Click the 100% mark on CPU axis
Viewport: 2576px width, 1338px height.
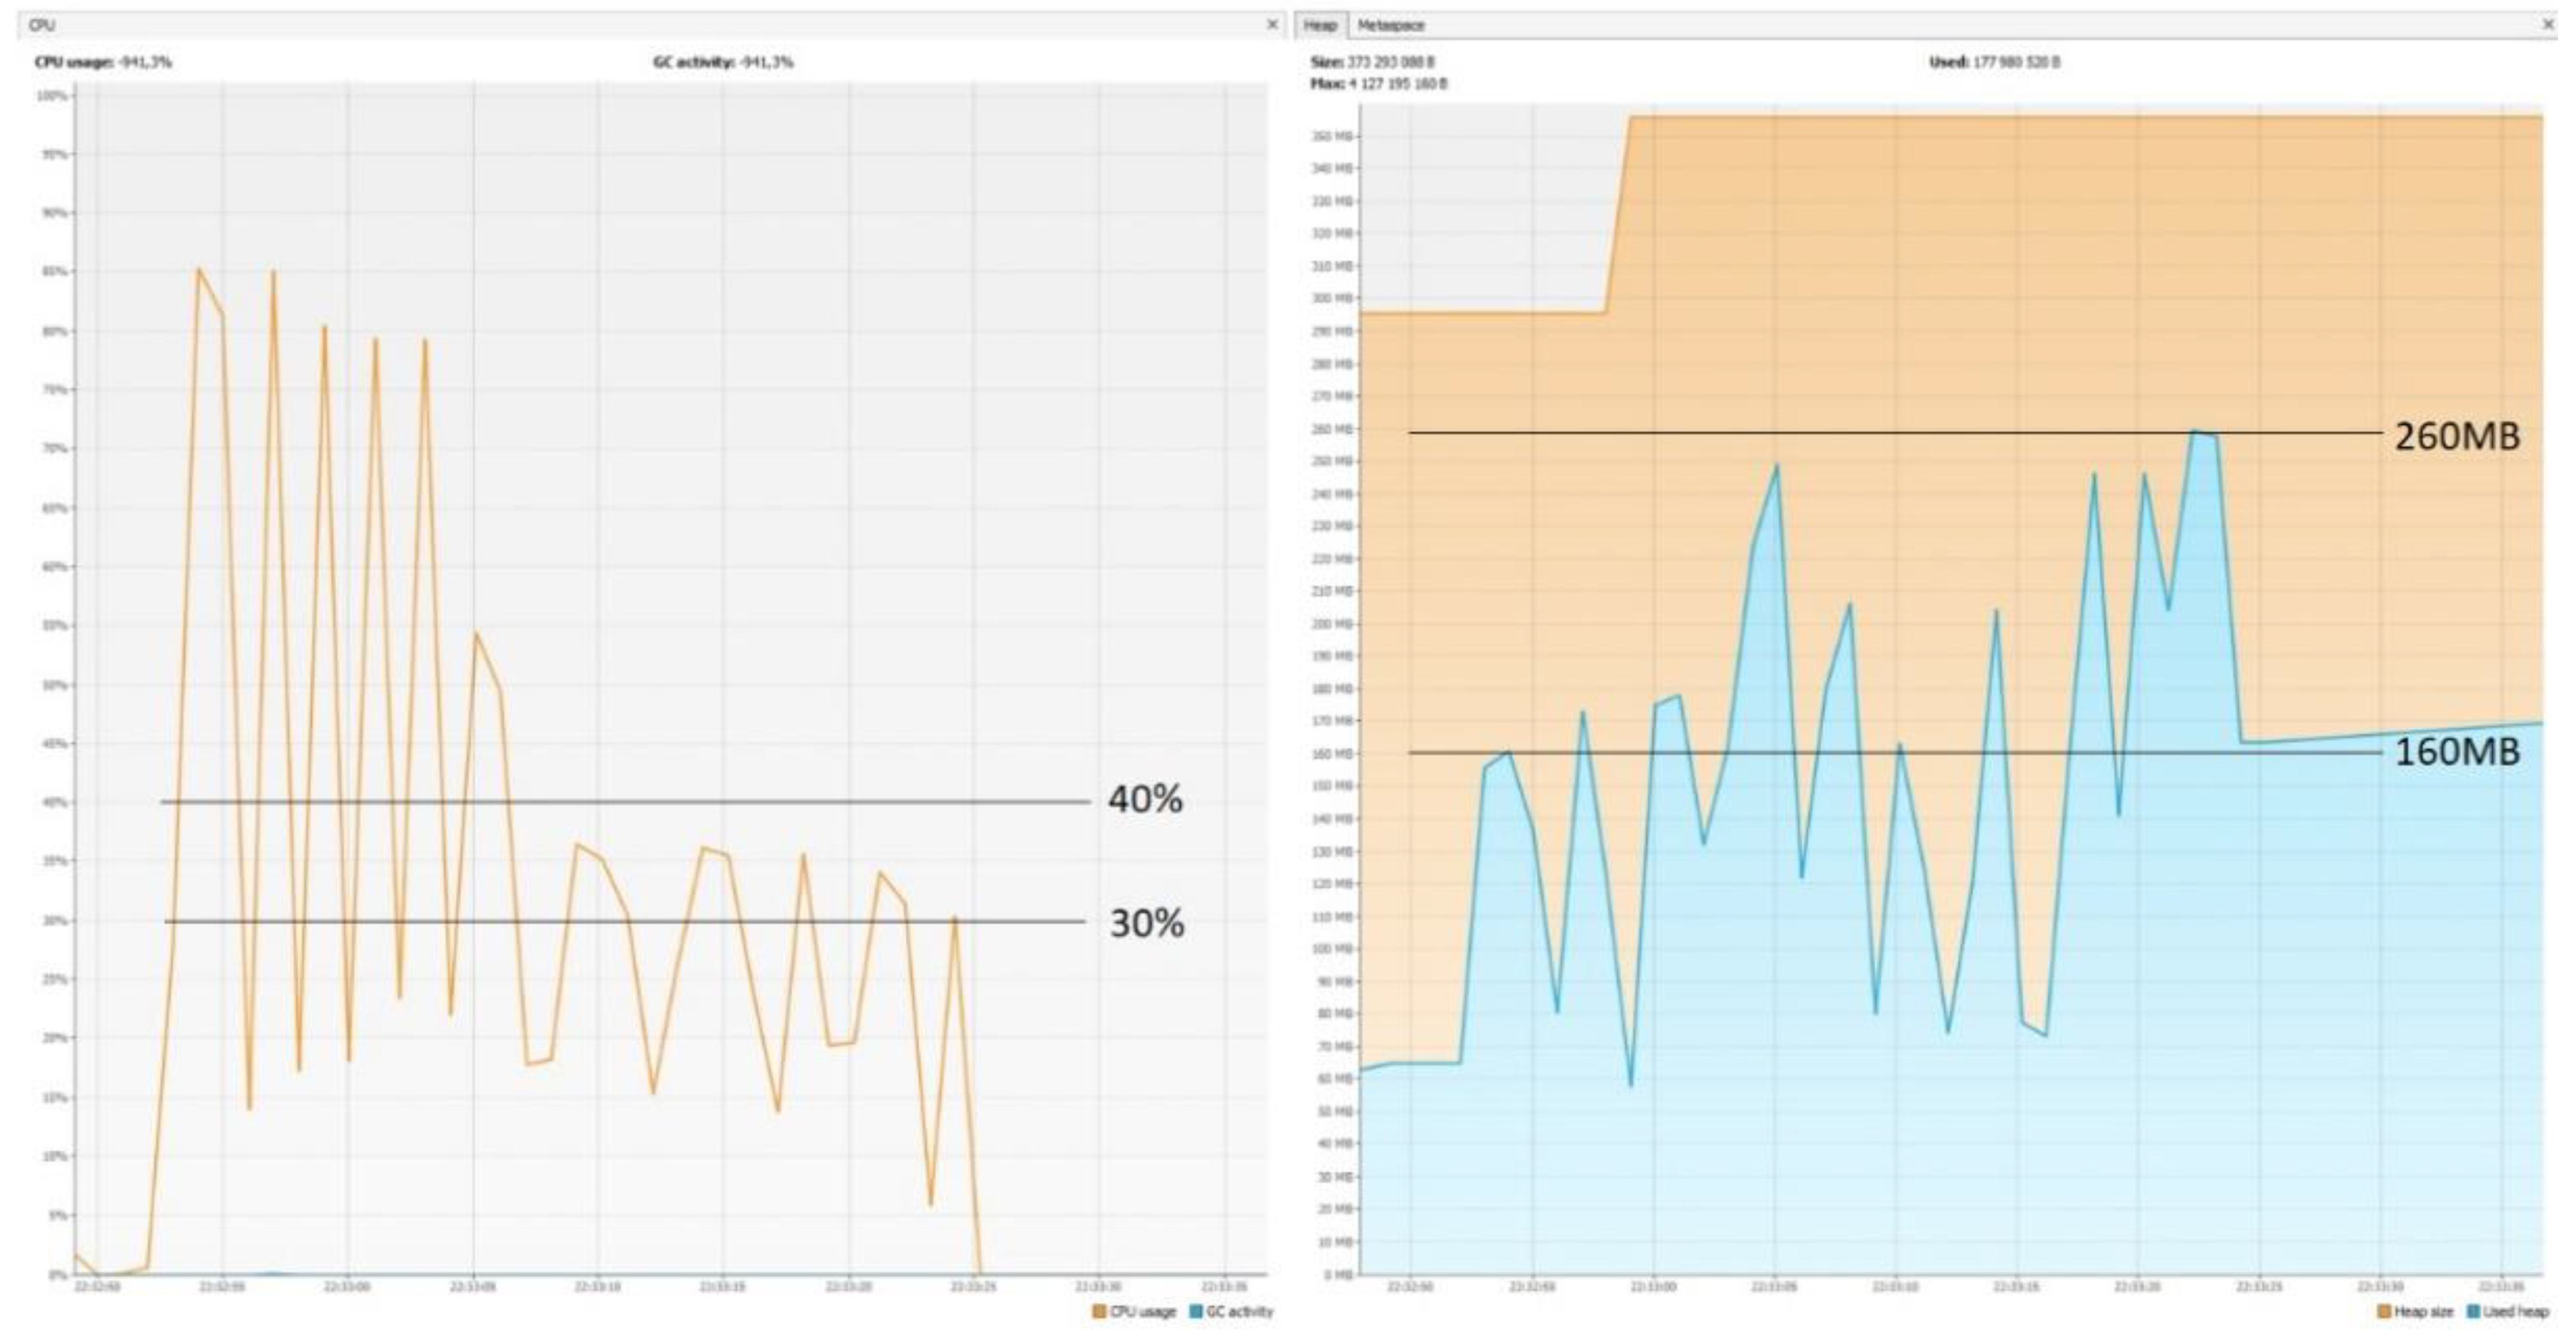[x=52, y=96]
